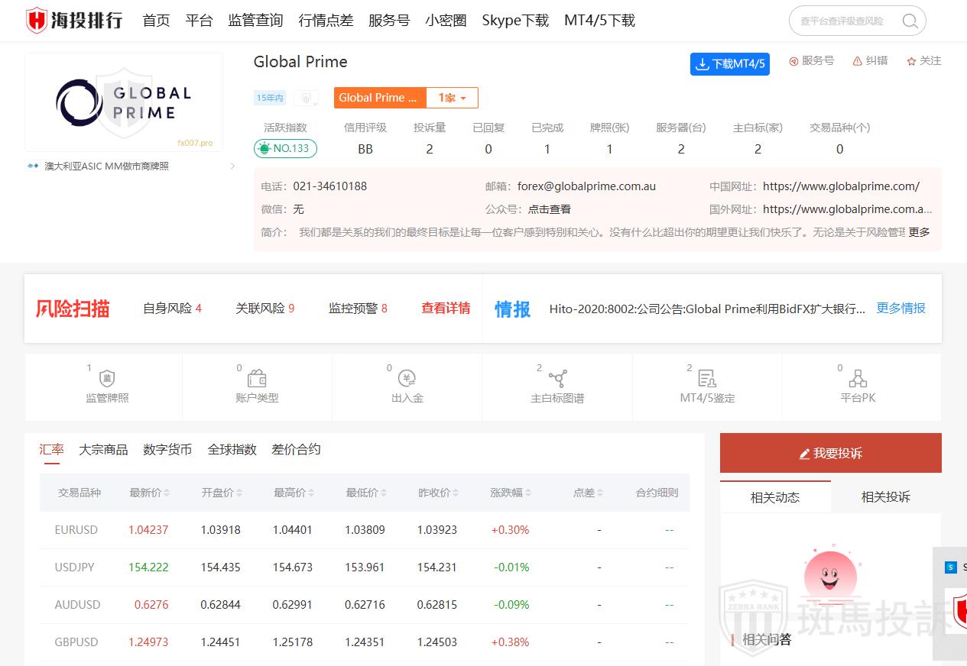Click the 下载MT4/5 button
The image size is (967, 666).
click(729, 64)
